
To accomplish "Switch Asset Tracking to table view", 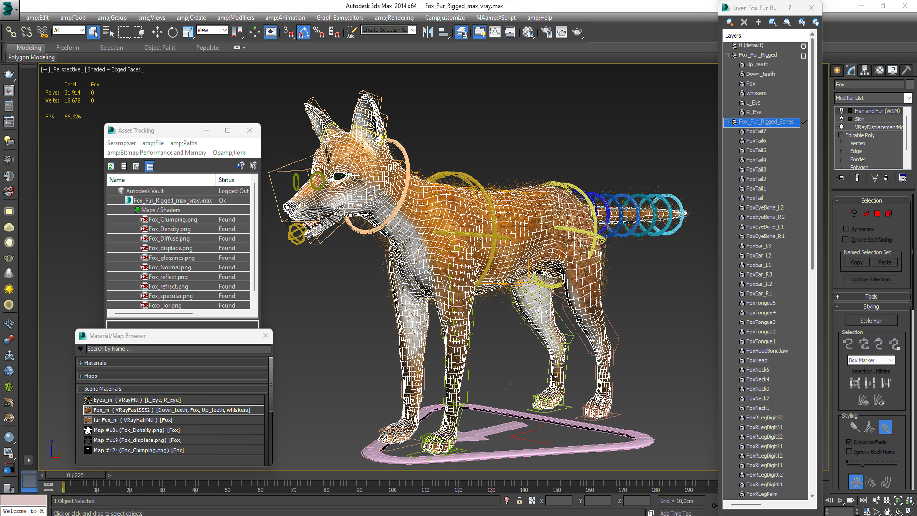I will coord(150,166).
